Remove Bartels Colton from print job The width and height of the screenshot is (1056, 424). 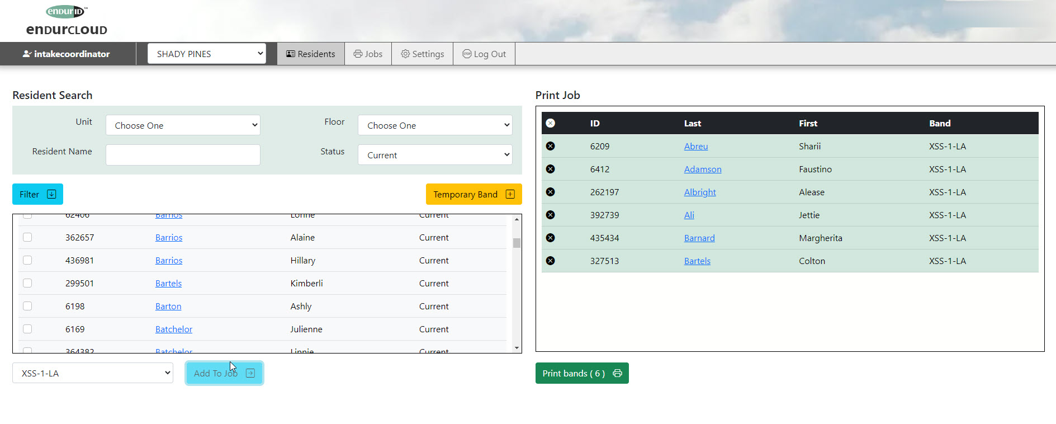click(550, 261)
